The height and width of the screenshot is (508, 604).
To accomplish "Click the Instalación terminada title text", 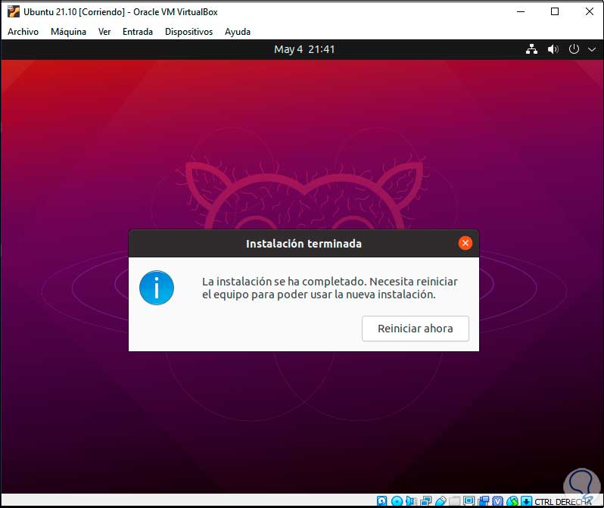I will (x=304, y=244).
